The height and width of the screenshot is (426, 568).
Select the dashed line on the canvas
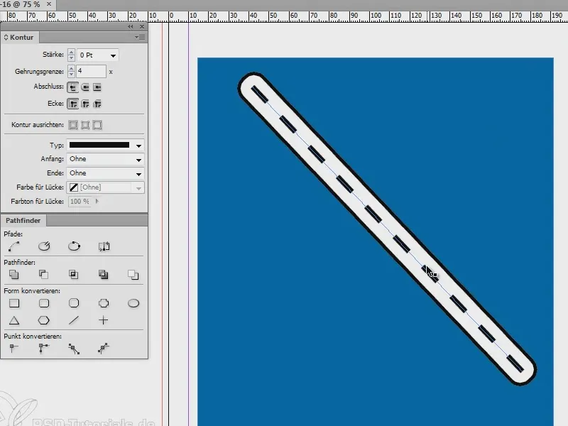(x=388, y=229)
